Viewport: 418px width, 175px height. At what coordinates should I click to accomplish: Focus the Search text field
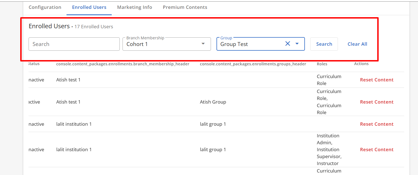(x=74, y=44)
